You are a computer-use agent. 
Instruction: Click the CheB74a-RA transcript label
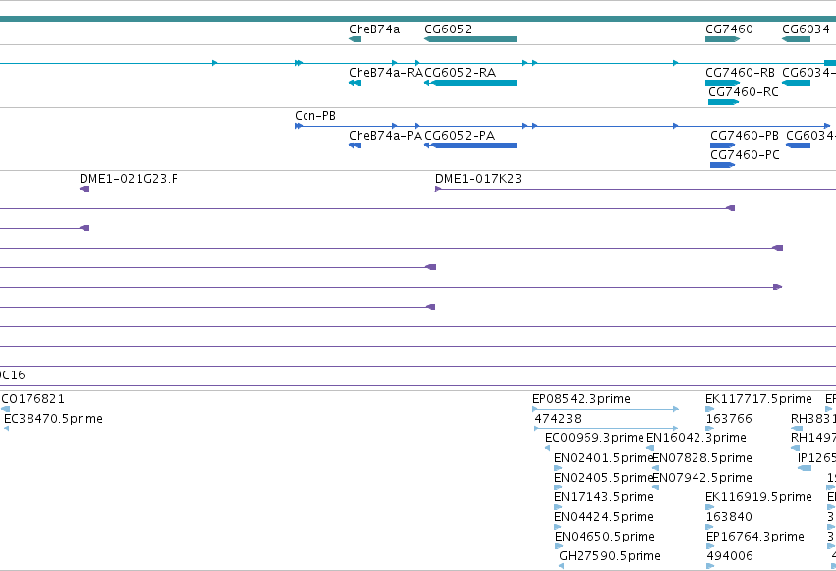click(x=386, y=73)
